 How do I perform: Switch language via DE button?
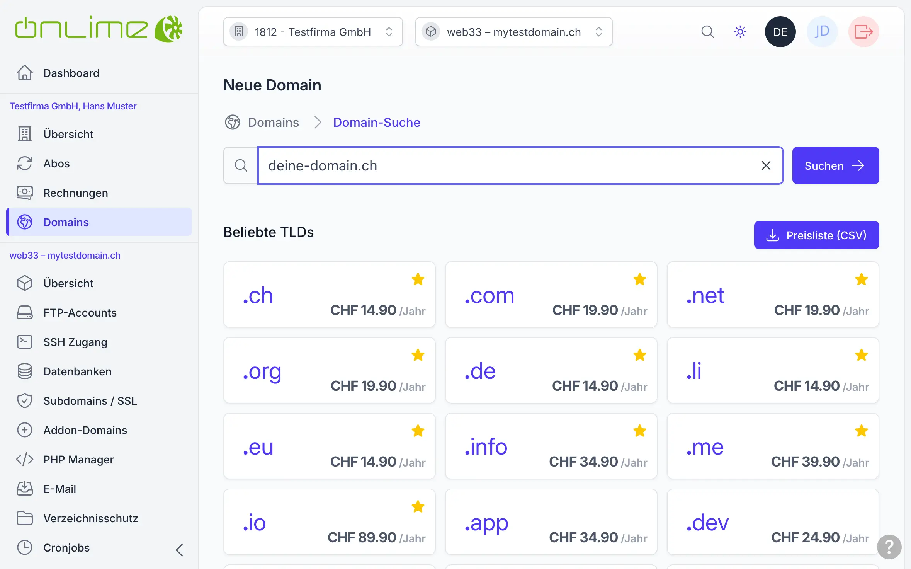780,32
